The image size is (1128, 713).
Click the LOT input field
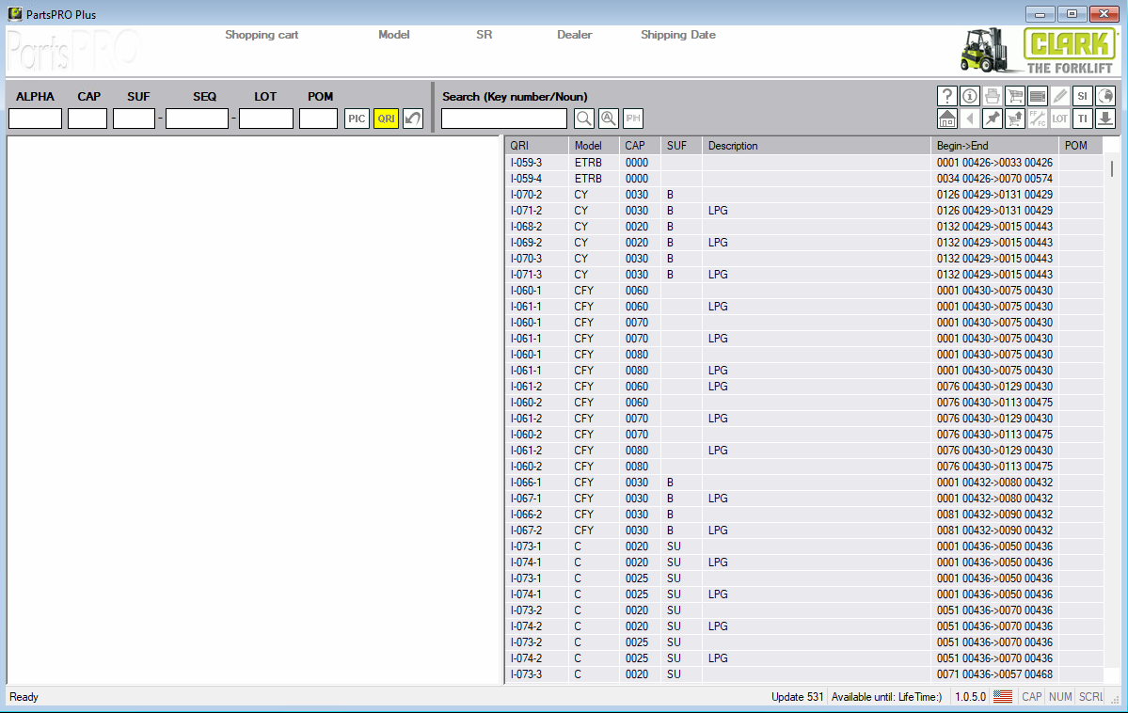point(266,119)
